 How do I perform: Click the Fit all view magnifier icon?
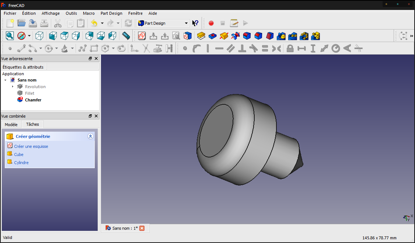[x=10, y=36]
